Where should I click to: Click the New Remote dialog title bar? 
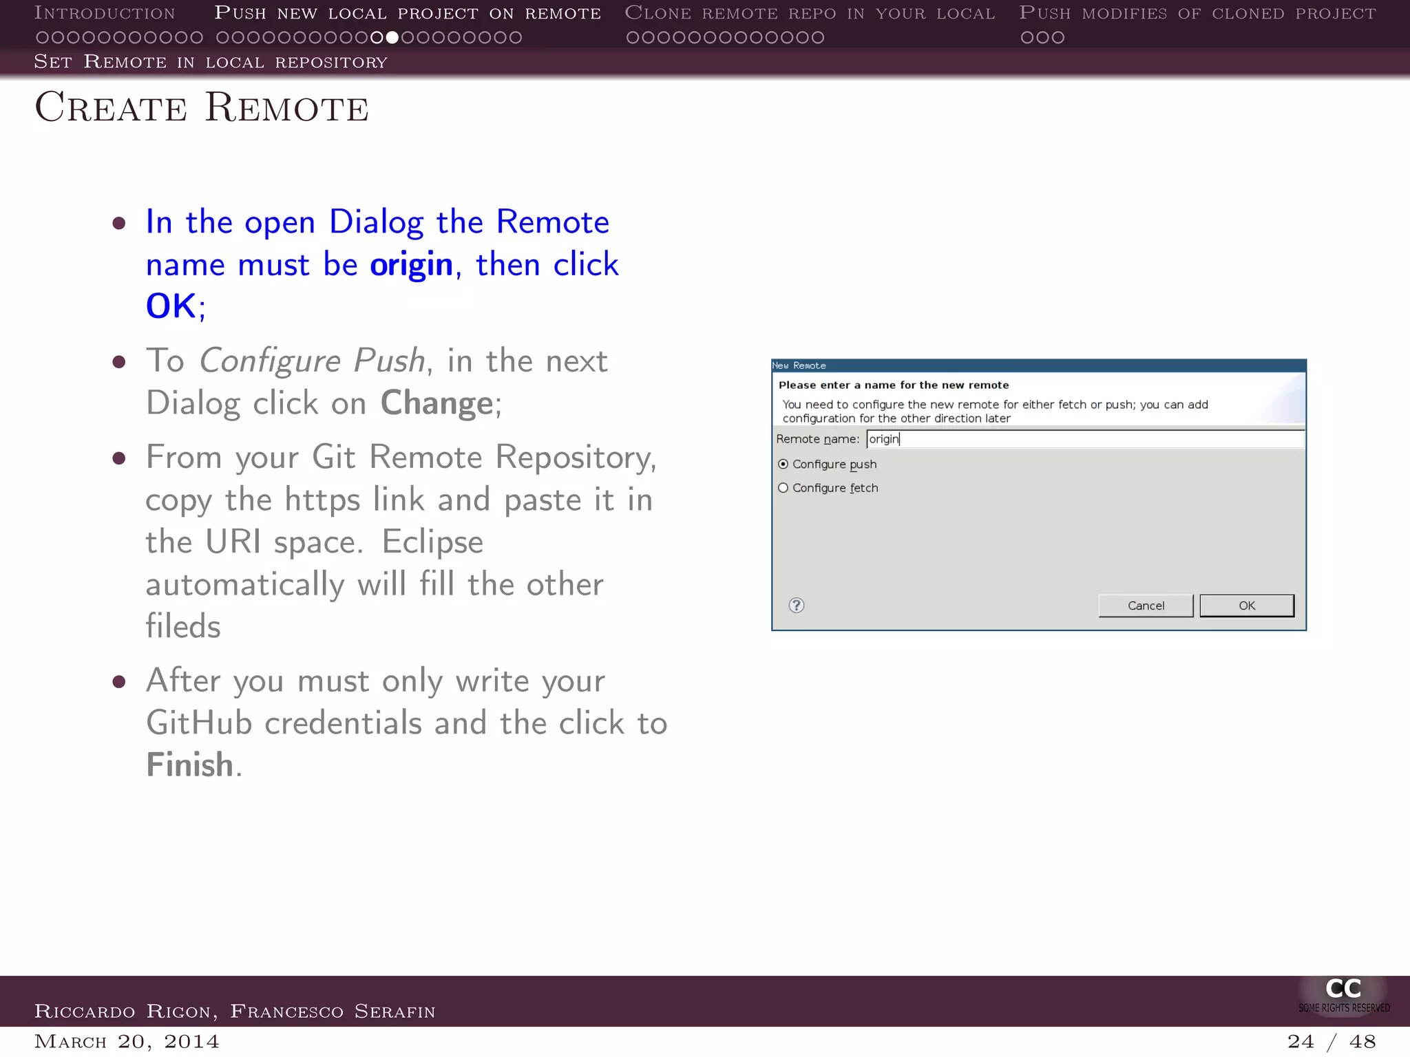point(1039,365)
